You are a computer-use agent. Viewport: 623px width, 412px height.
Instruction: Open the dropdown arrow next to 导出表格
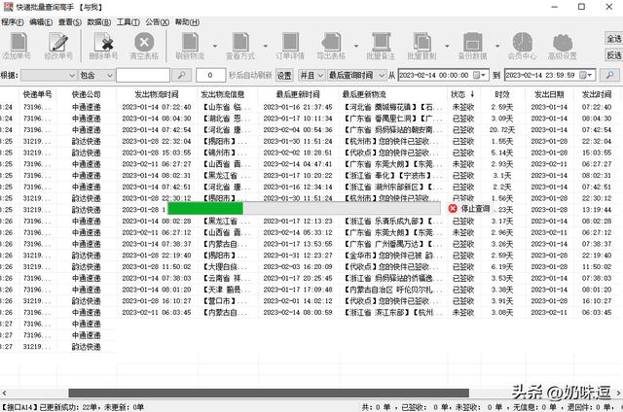[356, 46]
